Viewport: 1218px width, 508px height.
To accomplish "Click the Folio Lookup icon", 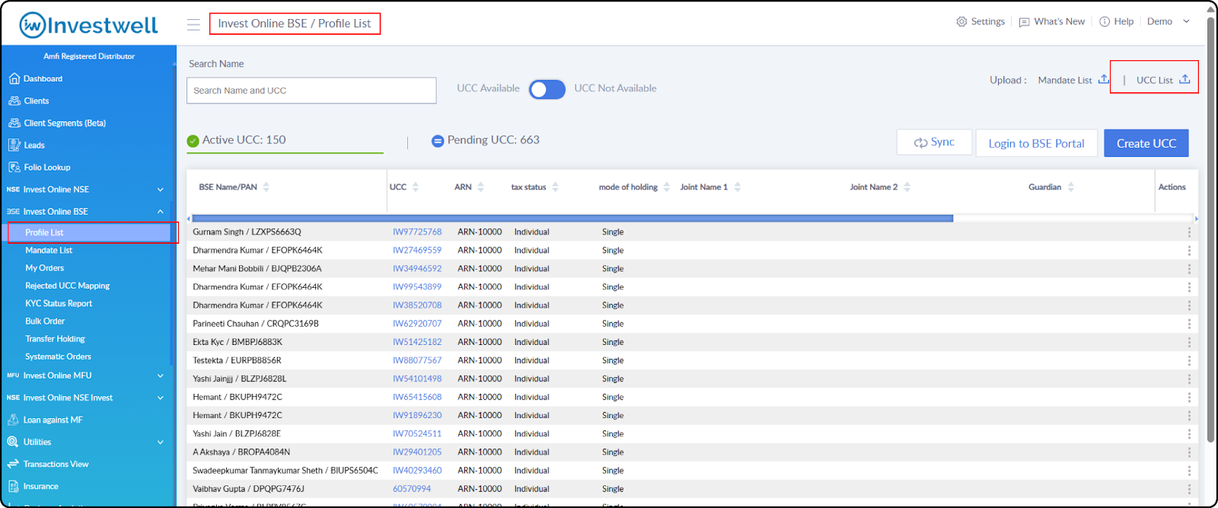I will click(x=14, y=167).
